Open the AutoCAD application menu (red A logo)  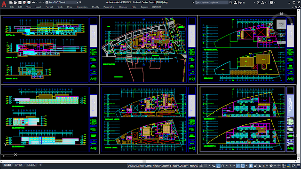click(4, 4)
